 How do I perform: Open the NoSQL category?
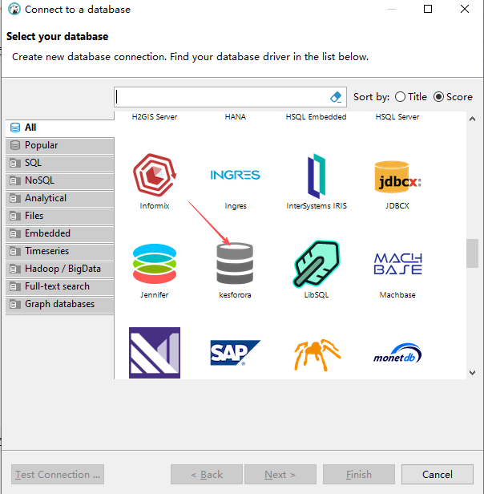pyautogui.click(x=60, y=180)
